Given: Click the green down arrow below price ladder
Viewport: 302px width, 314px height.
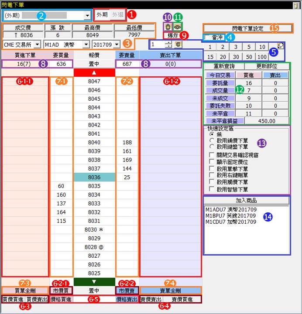Looking at the screenshot, I should click(94, 282).
